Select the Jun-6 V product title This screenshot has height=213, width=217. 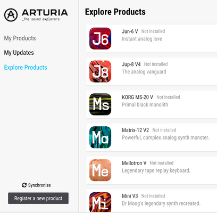pyautogui.click(x=130, y=31)
